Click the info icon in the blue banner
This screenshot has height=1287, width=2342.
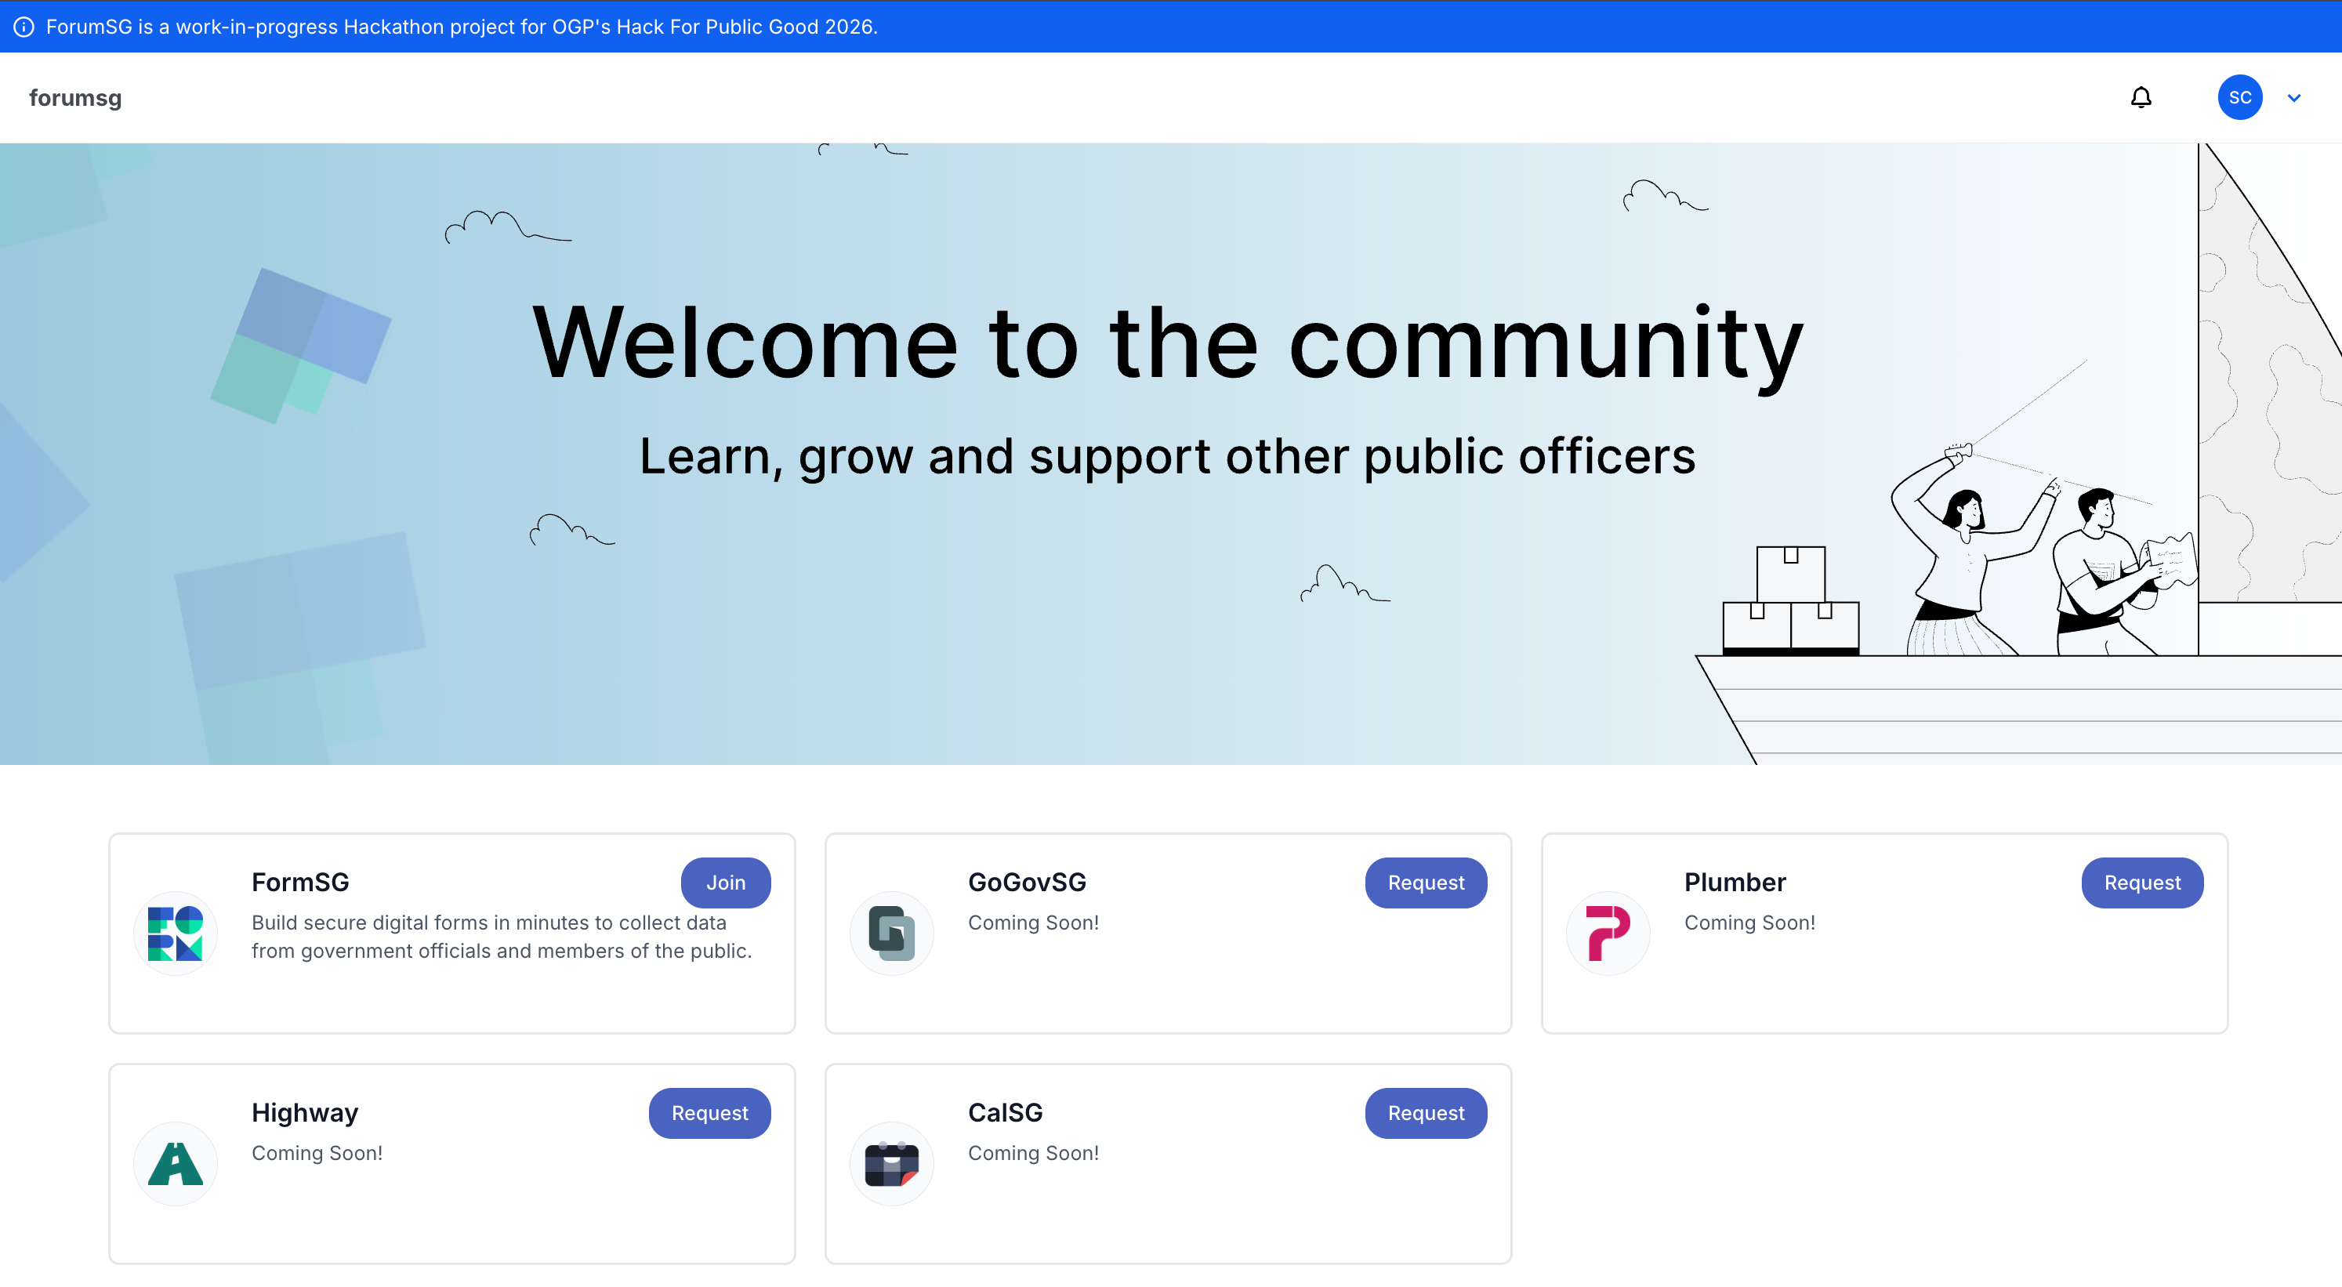(23, 27)
